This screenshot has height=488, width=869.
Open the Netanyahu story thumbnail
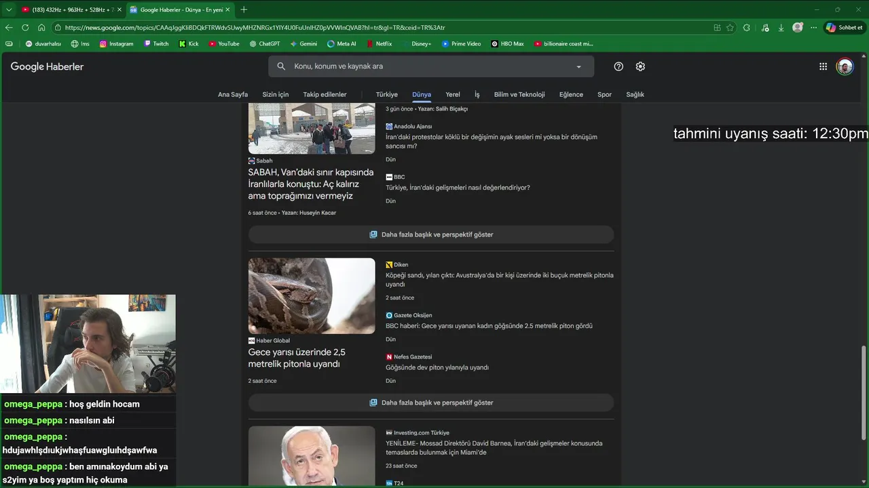[312, 455]
